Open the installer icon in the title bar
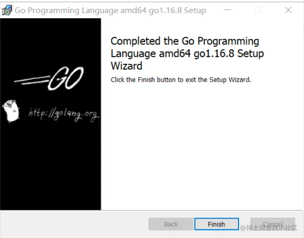The image size is (304, 238). [7, 10]
